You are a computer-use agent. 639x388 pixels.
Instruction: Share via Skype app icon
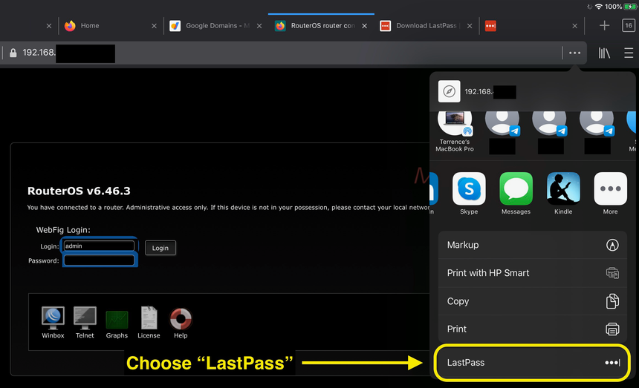tap(469, 189)
